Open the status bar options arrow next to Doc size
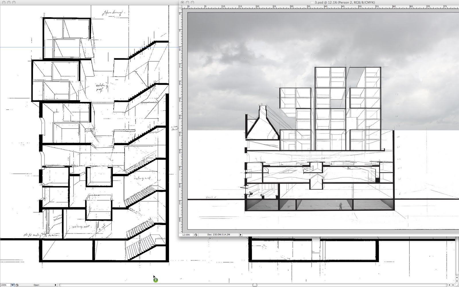The width and height of the screenshot is (459, 287). [240, 234]
